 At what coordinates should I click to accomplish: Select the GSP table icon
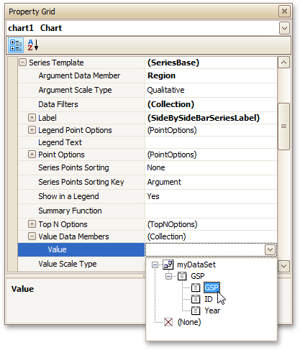click(182, 276)
